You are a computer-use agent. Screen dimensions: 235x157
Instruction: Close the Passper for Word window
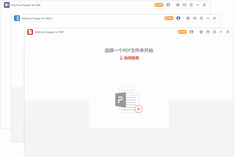(214, 18)
